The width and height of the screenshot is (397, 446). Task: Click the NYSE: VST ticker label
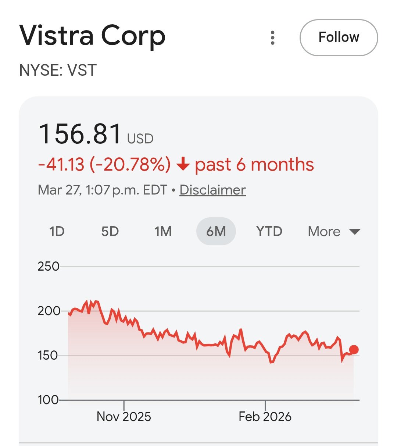click(x=58, y=70)
